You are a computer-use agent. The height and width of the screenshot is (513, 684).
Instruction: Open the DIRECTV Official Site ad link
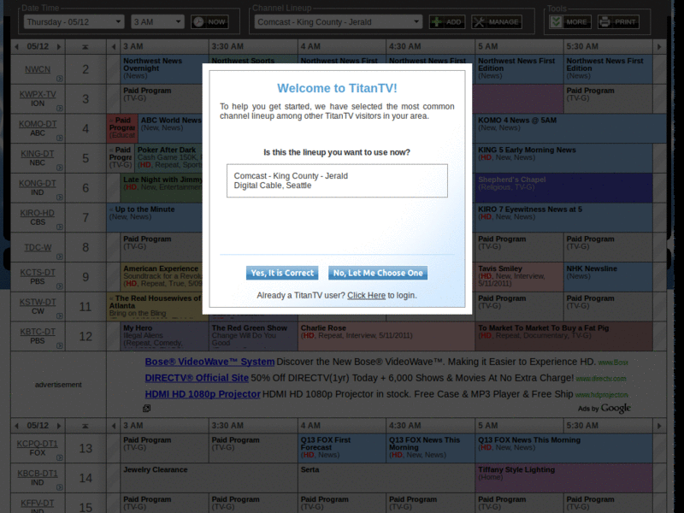click(x=197, y=378)
